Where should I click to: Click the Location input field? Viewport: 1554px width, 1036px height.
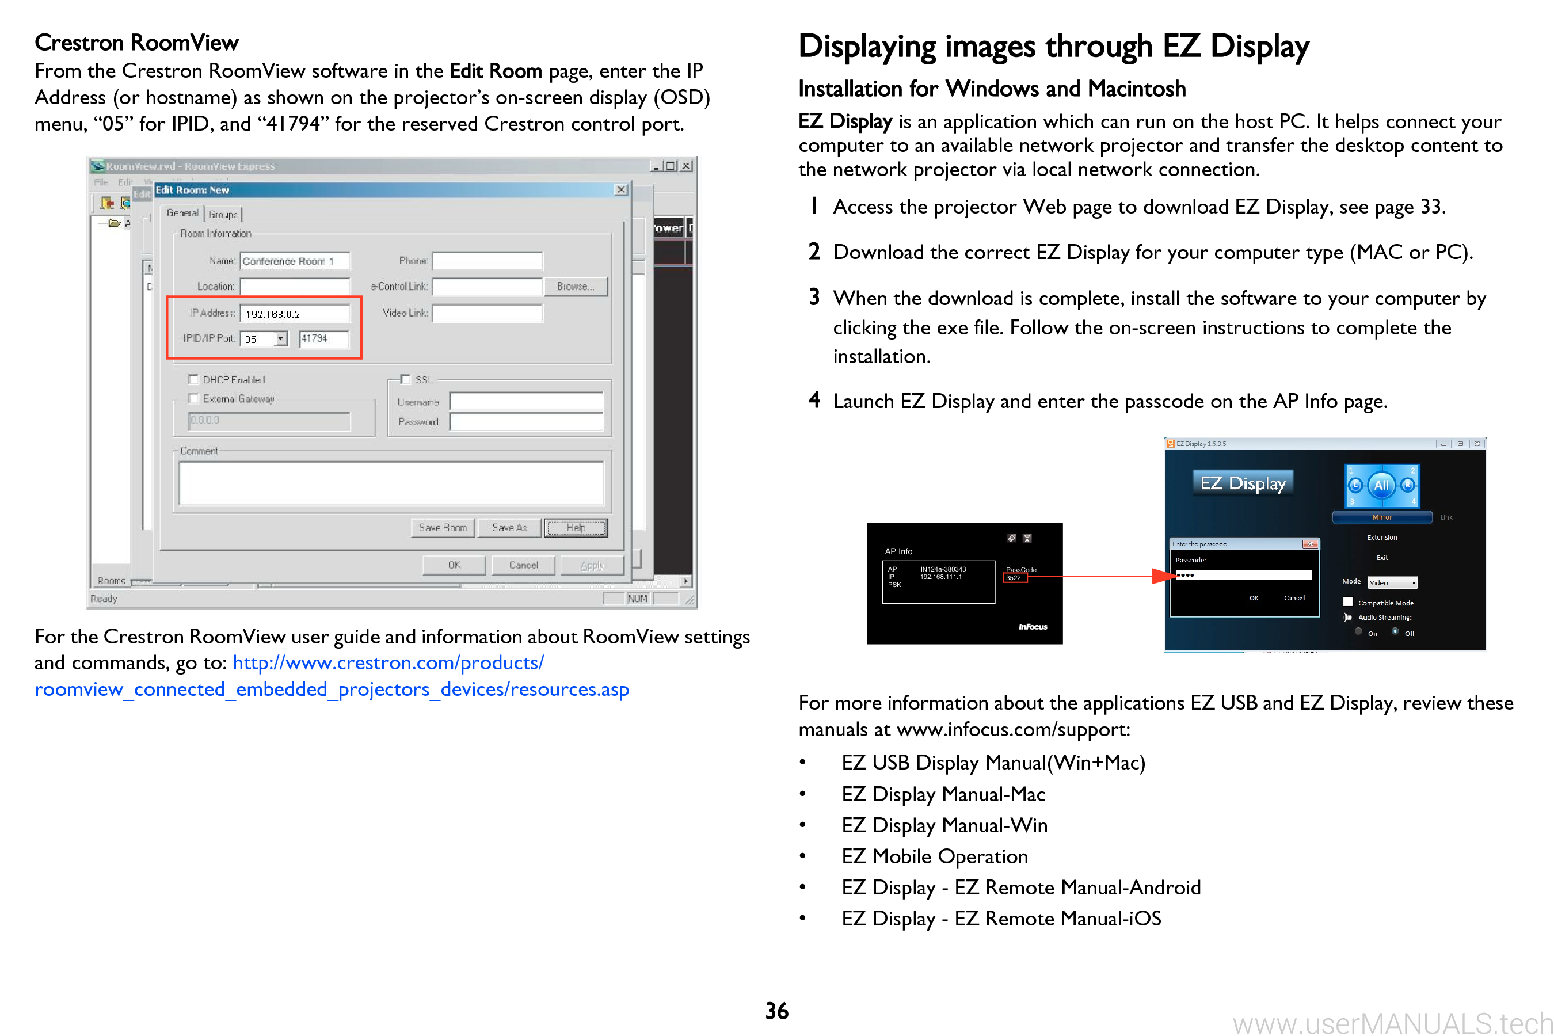[x=295, y=287]
